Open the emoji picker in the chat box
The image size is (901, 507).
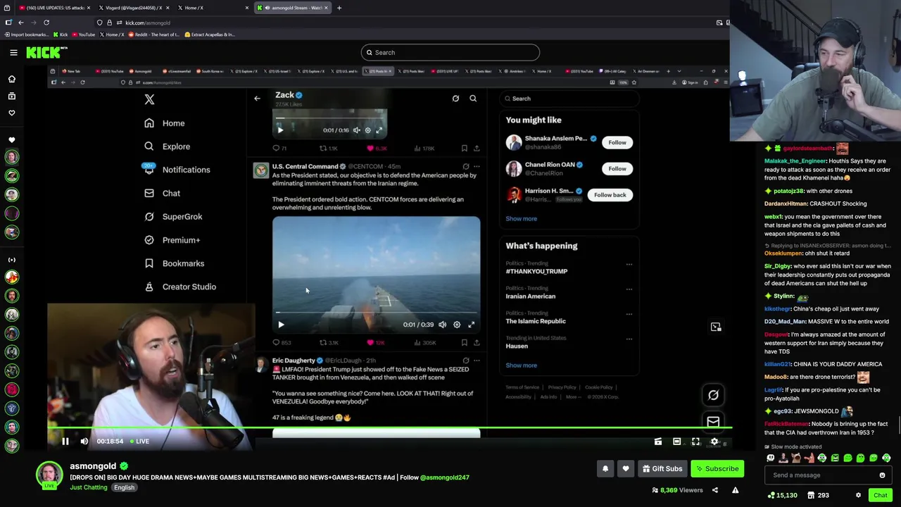(x=882, y=475)
